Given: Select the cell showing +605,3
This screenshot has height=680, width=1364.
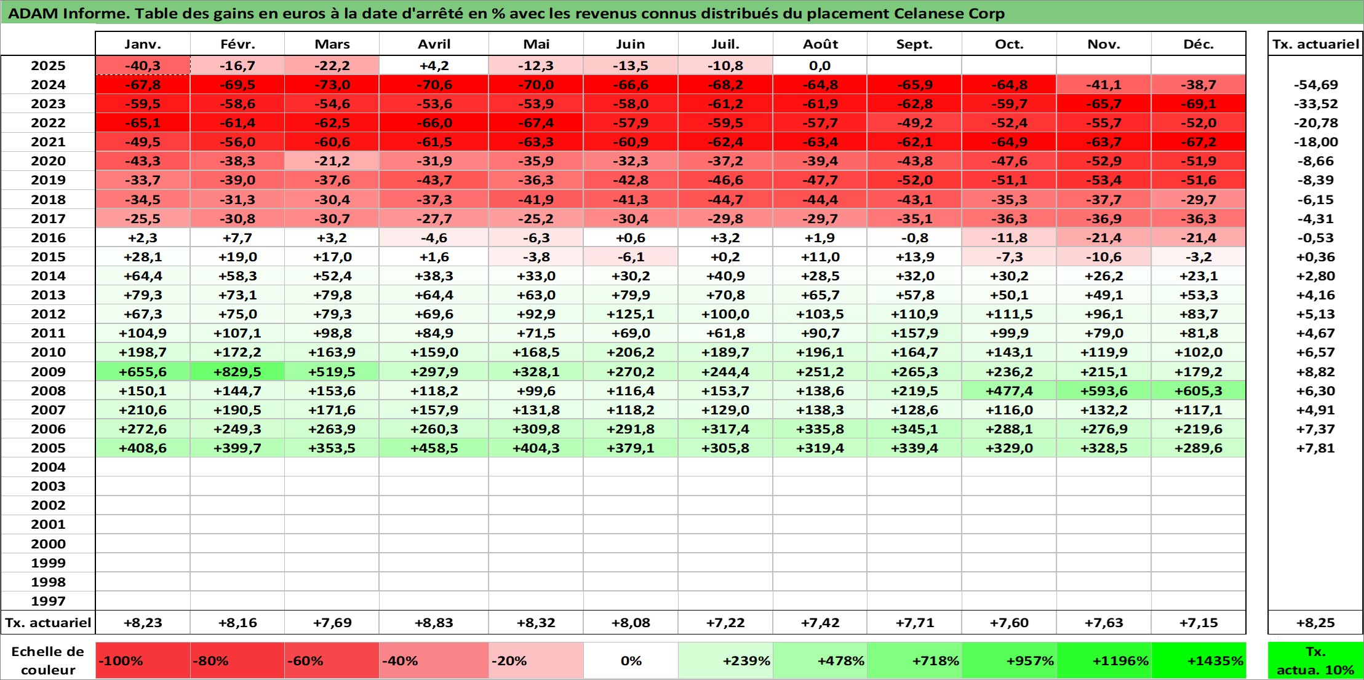Looking at the screenshot, I should pyautogui.click(x=1198, y=390).
